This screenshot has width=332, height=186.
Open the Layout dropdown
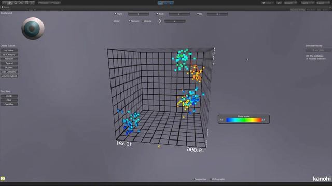323,3
